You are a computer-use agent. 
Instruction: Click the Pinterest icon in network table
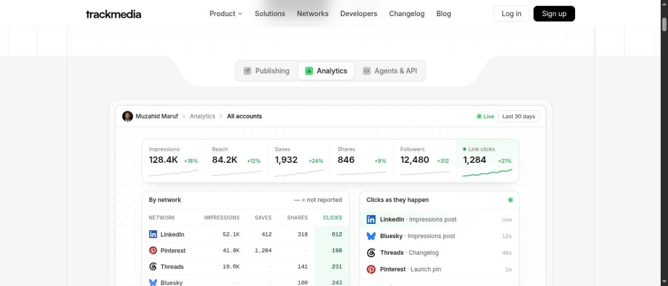(153, 251)
